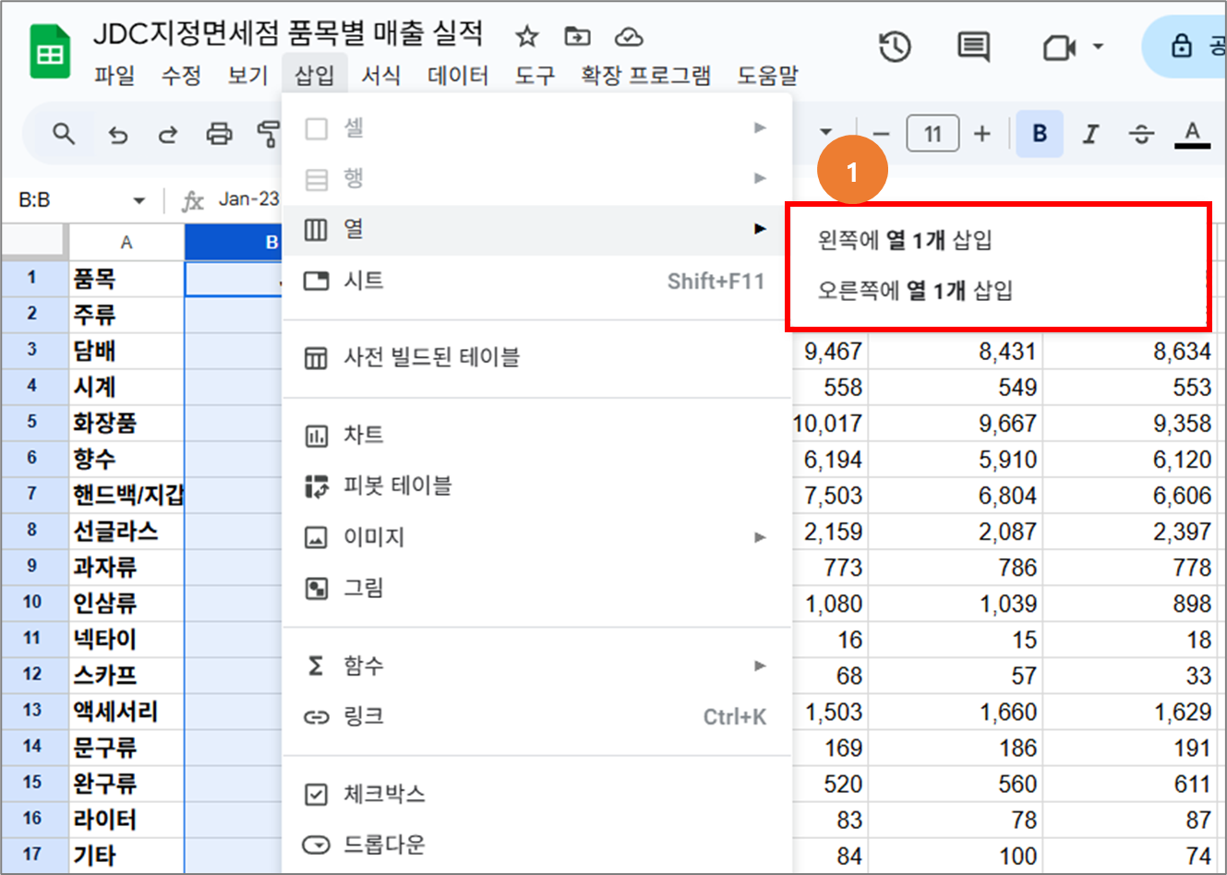Move document using folder icon
The image size is (1227, 875).
577,37
